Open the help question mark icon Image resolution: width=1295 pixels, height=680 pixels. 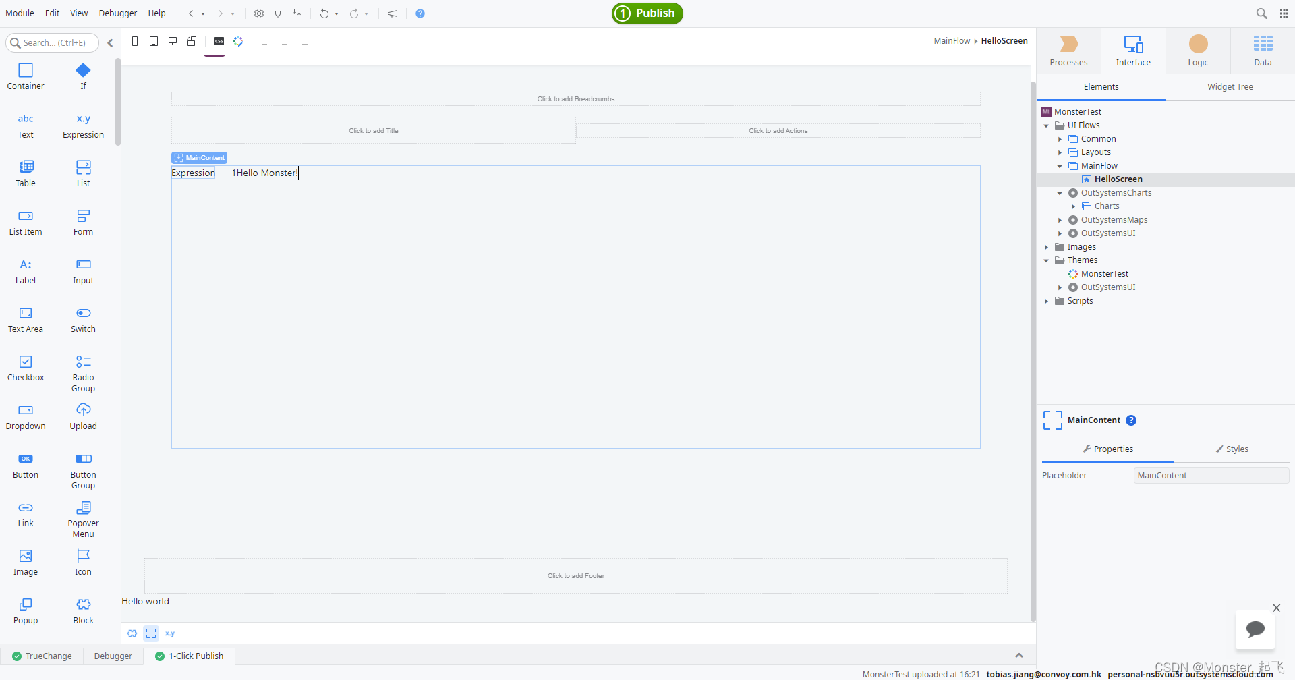tap(420, 13)
